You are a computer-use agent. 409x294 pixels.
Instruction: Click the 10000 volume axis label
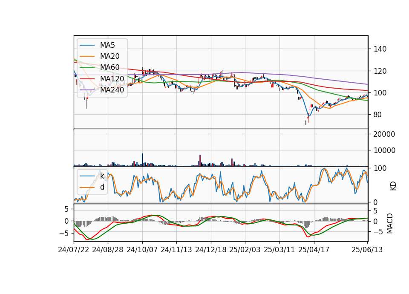pyautogui.click(x=384, y=150)
